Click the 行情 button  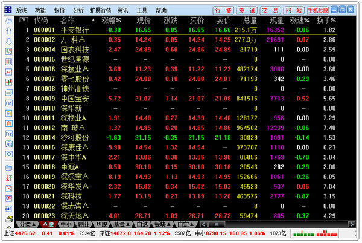click(x=223, y=10)
